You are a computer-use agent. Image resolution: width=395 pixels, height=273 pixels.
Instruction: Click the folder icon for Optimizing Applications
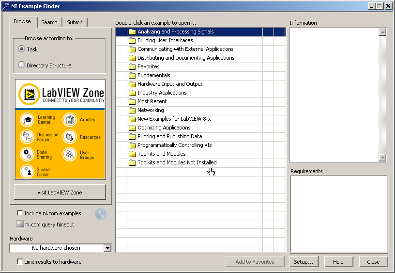(132, 128)
